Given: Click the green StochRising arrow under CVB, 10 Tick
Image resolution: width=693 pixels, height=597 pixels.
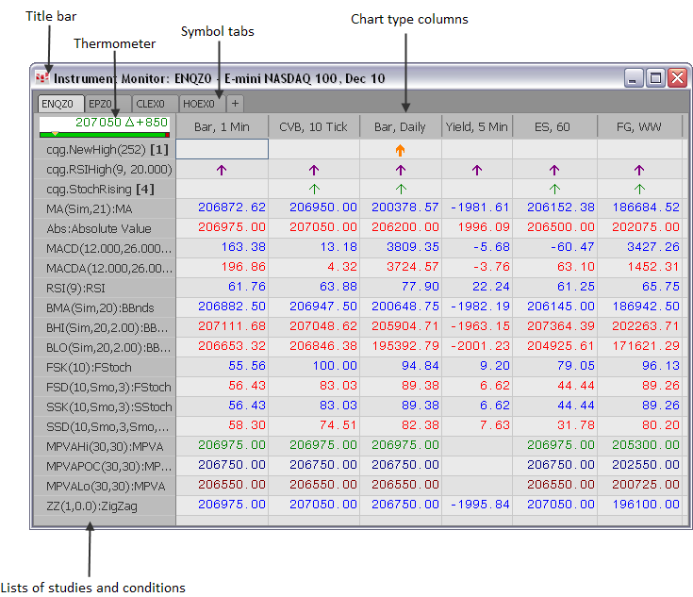Looking at the screenshot, I should [314, 189].
